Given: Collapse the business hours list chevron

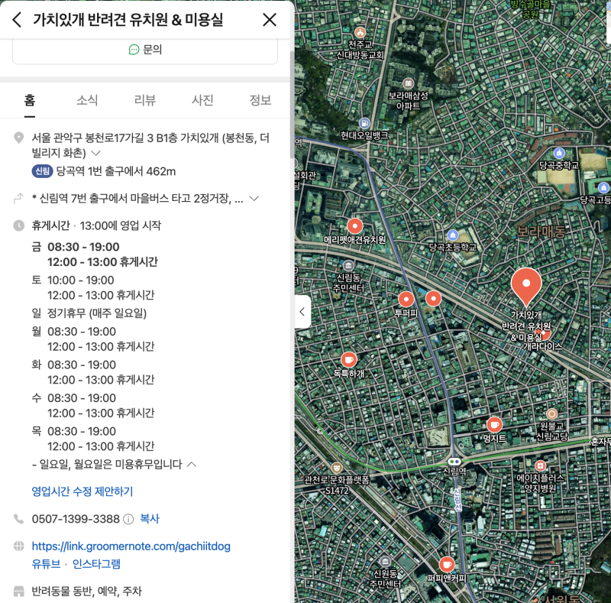Looking at the screenshot, I should 192,464.
